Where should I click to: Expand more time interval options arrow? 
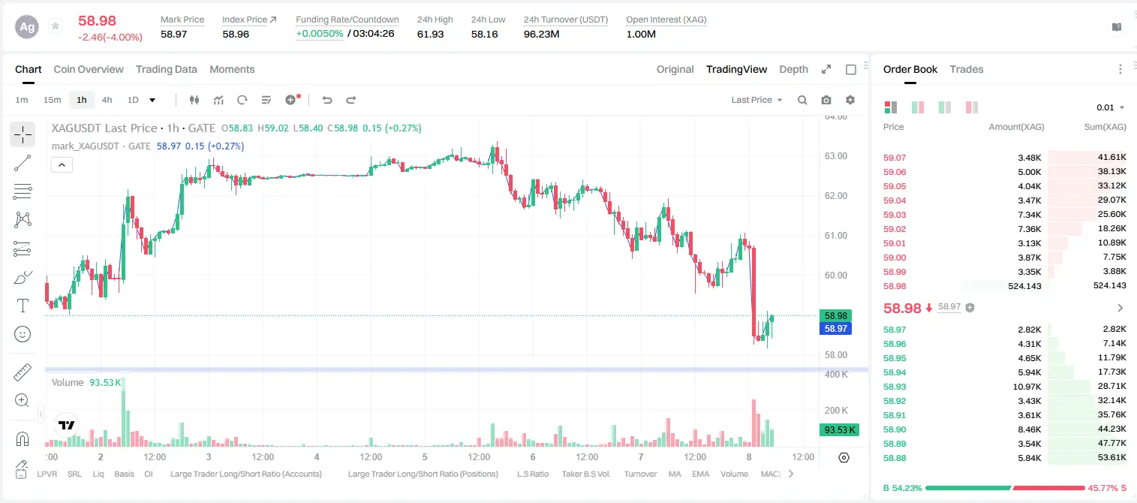point(153,100)
